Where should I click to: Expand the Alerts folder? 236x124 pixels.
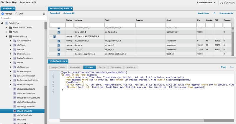(x=6, y=32)
